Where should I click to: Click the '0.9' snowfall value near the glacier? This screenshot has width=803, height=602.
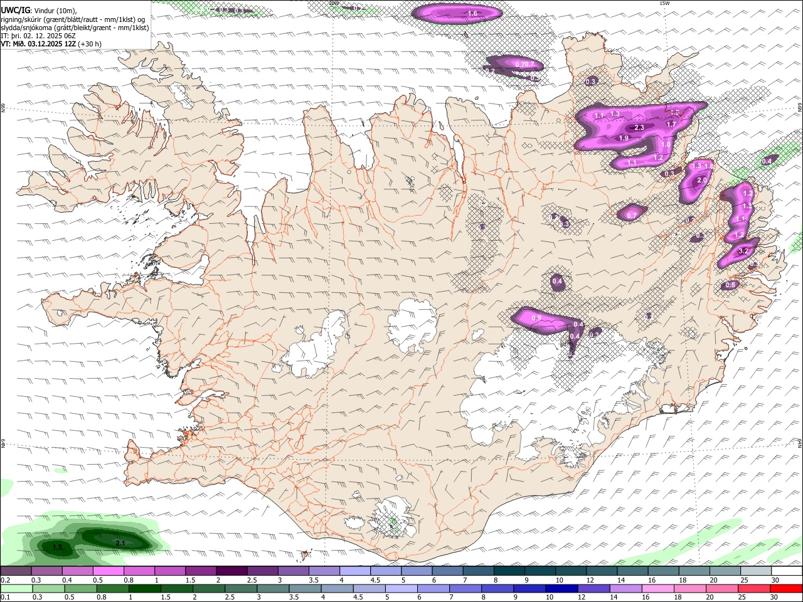pyautogui.click(x=536, y=319)
